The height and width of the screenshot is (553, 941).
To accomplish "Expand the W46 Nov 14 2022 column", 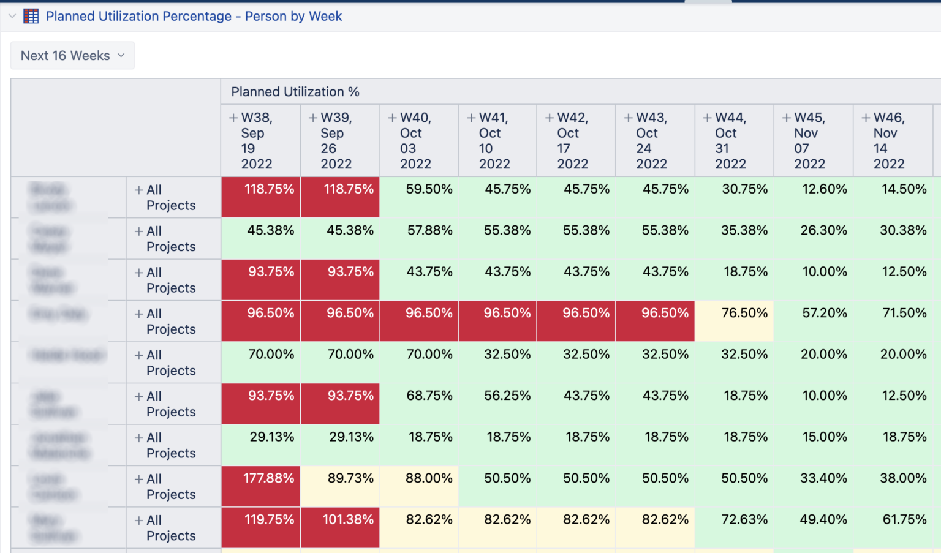I will (864, 117).
